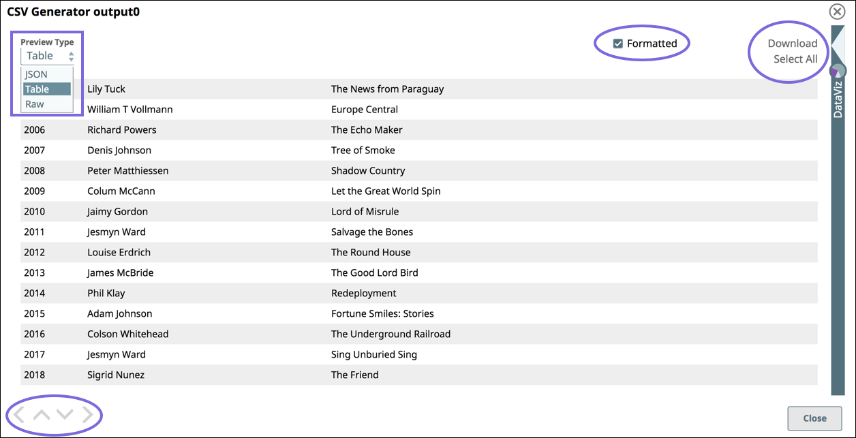The width and height of the screenshot is (856, 438).
Task: Expand the DataViz side panel tab
Action: point(838,102)
